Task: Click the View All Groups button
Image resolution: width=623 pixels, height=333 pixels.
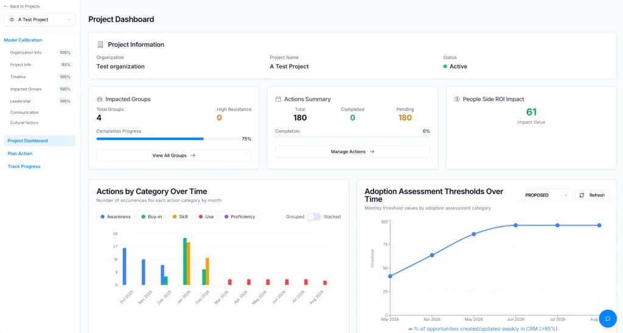Action: (x=173, y=155)
